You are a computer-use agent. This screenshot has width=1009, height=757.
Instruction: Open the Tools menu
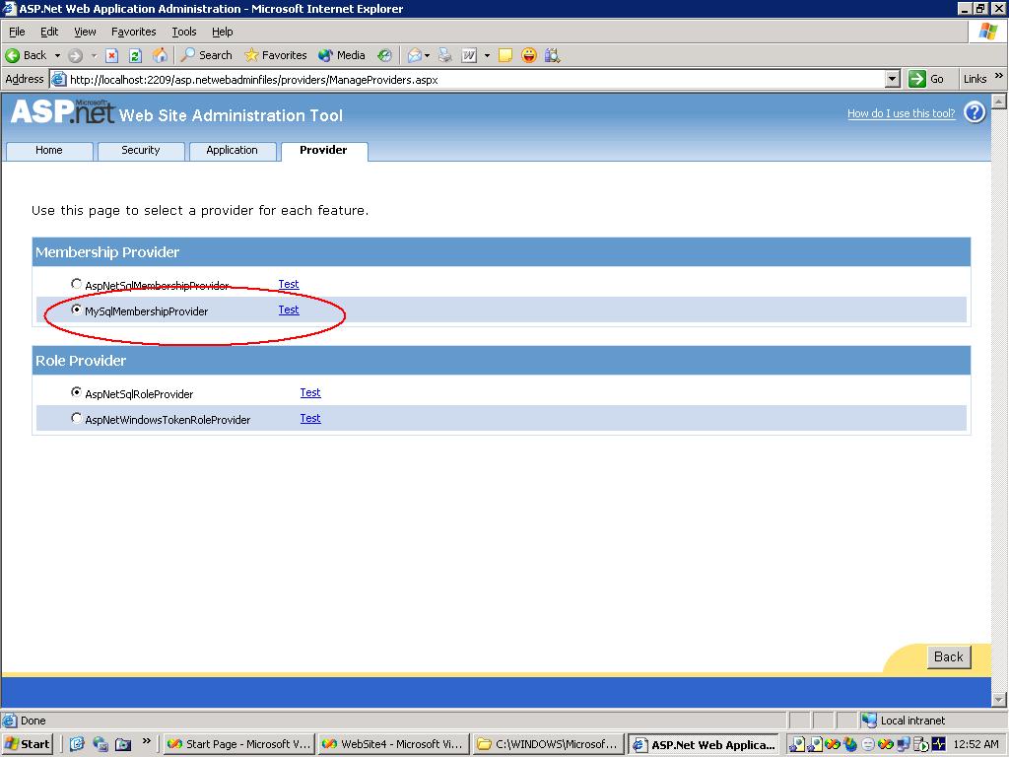tap(184, 32)
